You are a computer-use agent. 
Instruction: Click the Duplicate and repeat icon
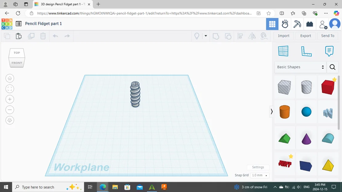coord(31,36)
